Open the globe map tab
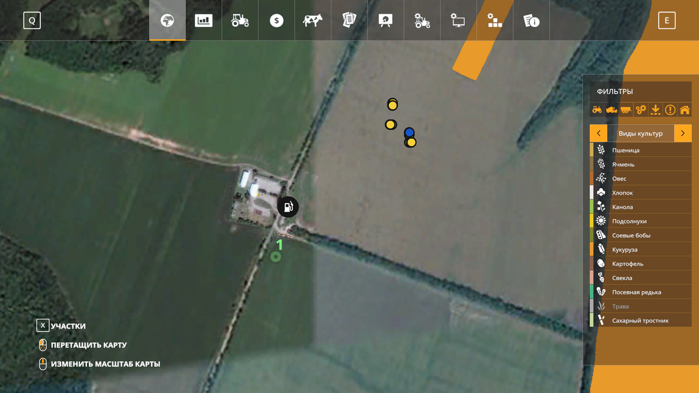This screenshot has width=699, height=393. coord(167,20)
